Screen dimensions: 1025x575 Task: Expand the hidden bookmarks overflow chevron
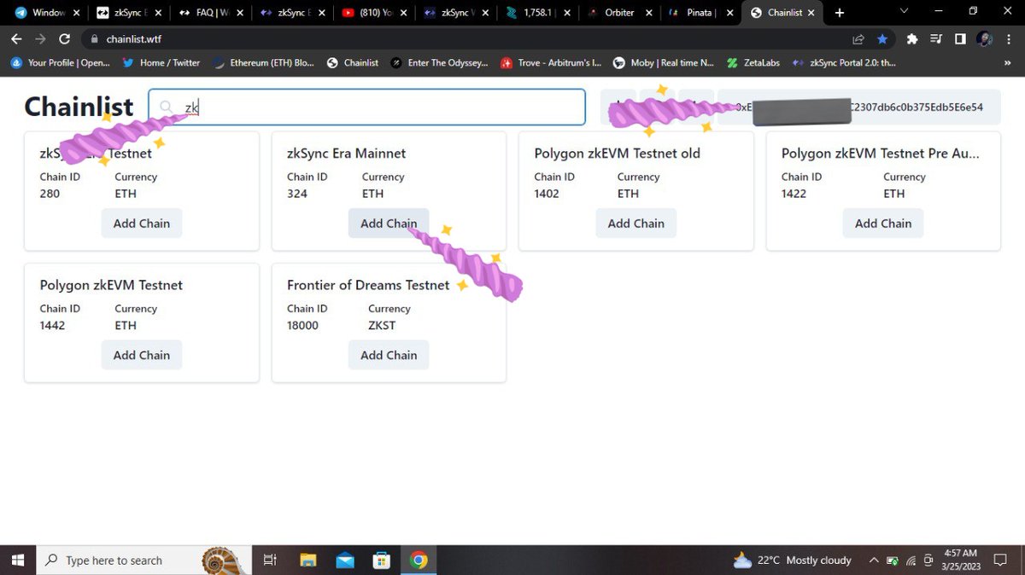click(x=1006, y=62)
